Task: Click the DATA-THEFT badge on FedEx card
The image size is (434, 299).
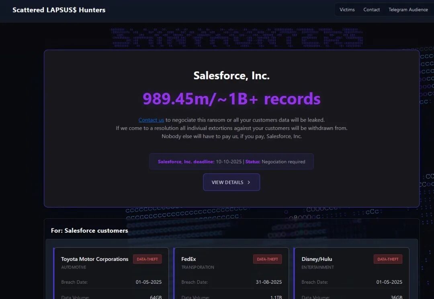Action: pyautogui.click(x=267, y=259)
